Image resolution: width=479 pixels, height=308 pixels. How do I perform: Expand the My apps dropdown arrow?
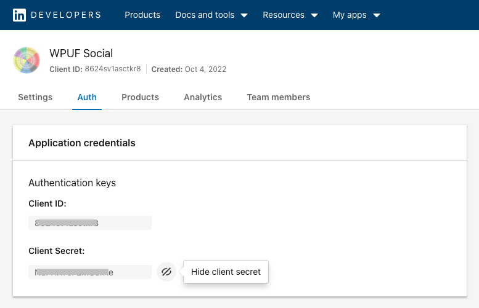(377, 15)
